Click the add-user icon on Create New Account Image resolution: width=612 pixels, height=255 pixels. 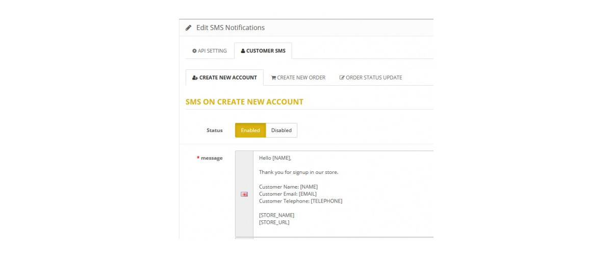(195, 78)
